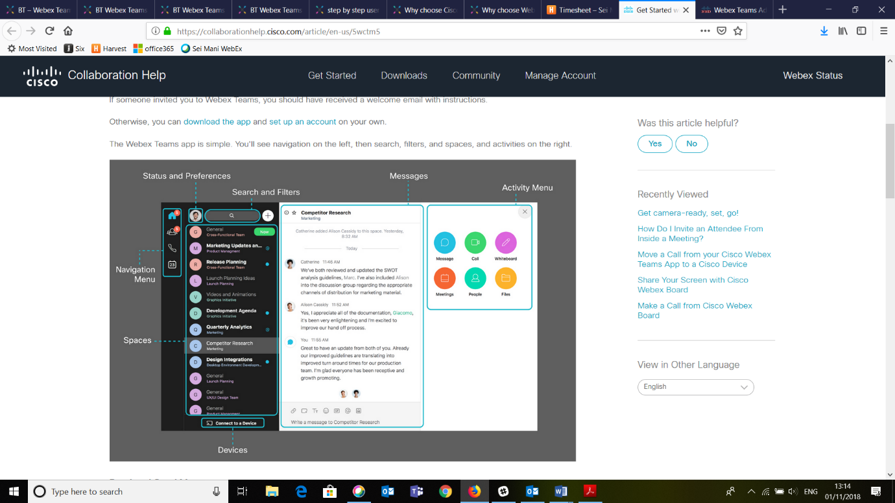The image size is (895, 503).
Task: Open 'Move a Call from your Cisco Webex' link
Action: (x=704, y=259)
